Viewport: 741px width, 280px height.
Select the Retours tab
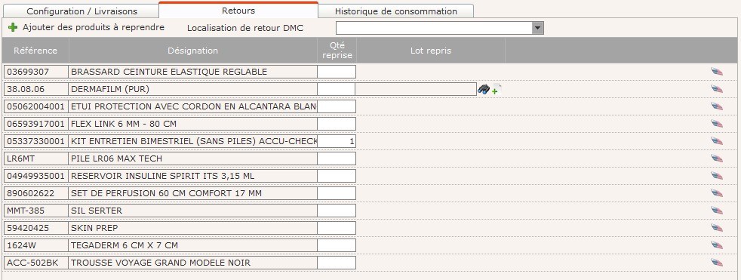(x=238, y=11)
